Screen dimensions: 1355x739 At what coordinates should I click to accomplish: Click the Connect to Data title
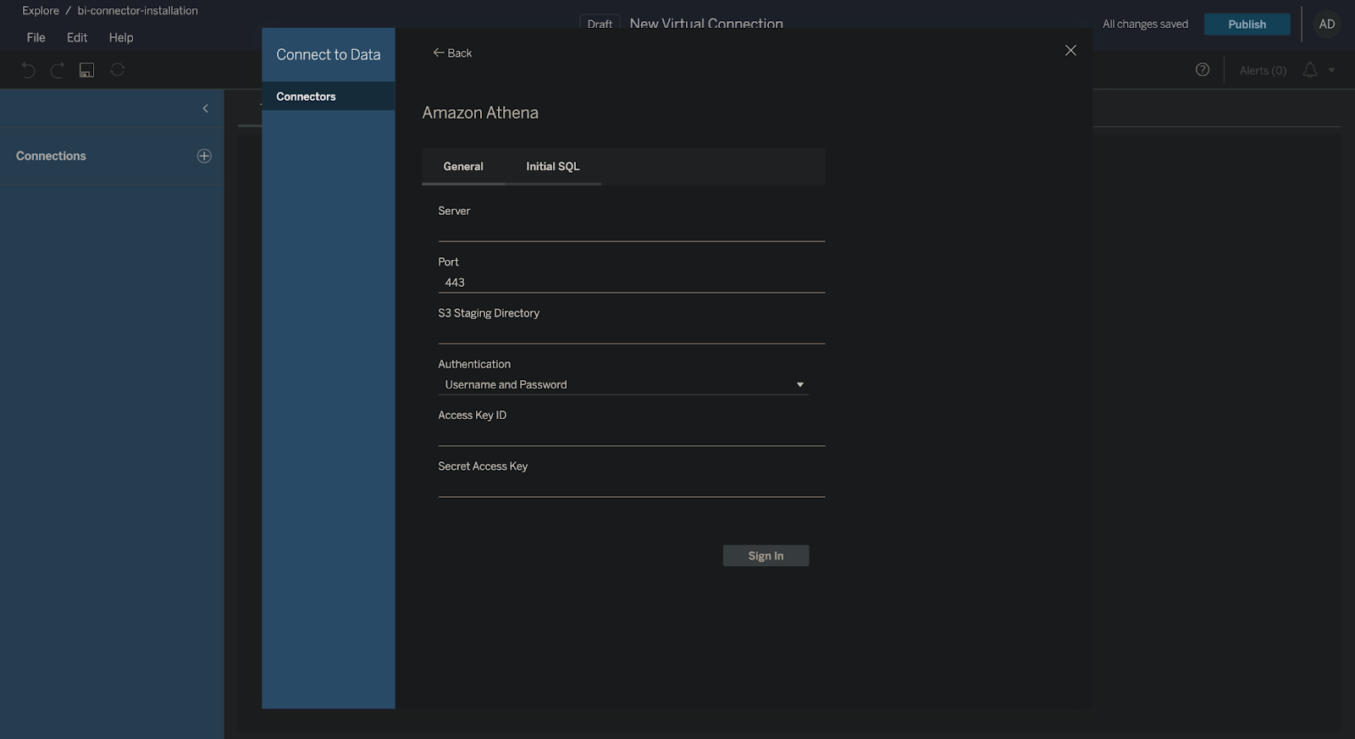329,54
